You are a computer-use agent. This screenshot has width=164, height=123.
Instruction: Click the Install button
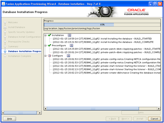pyautogui.click(x=140, y=119)
